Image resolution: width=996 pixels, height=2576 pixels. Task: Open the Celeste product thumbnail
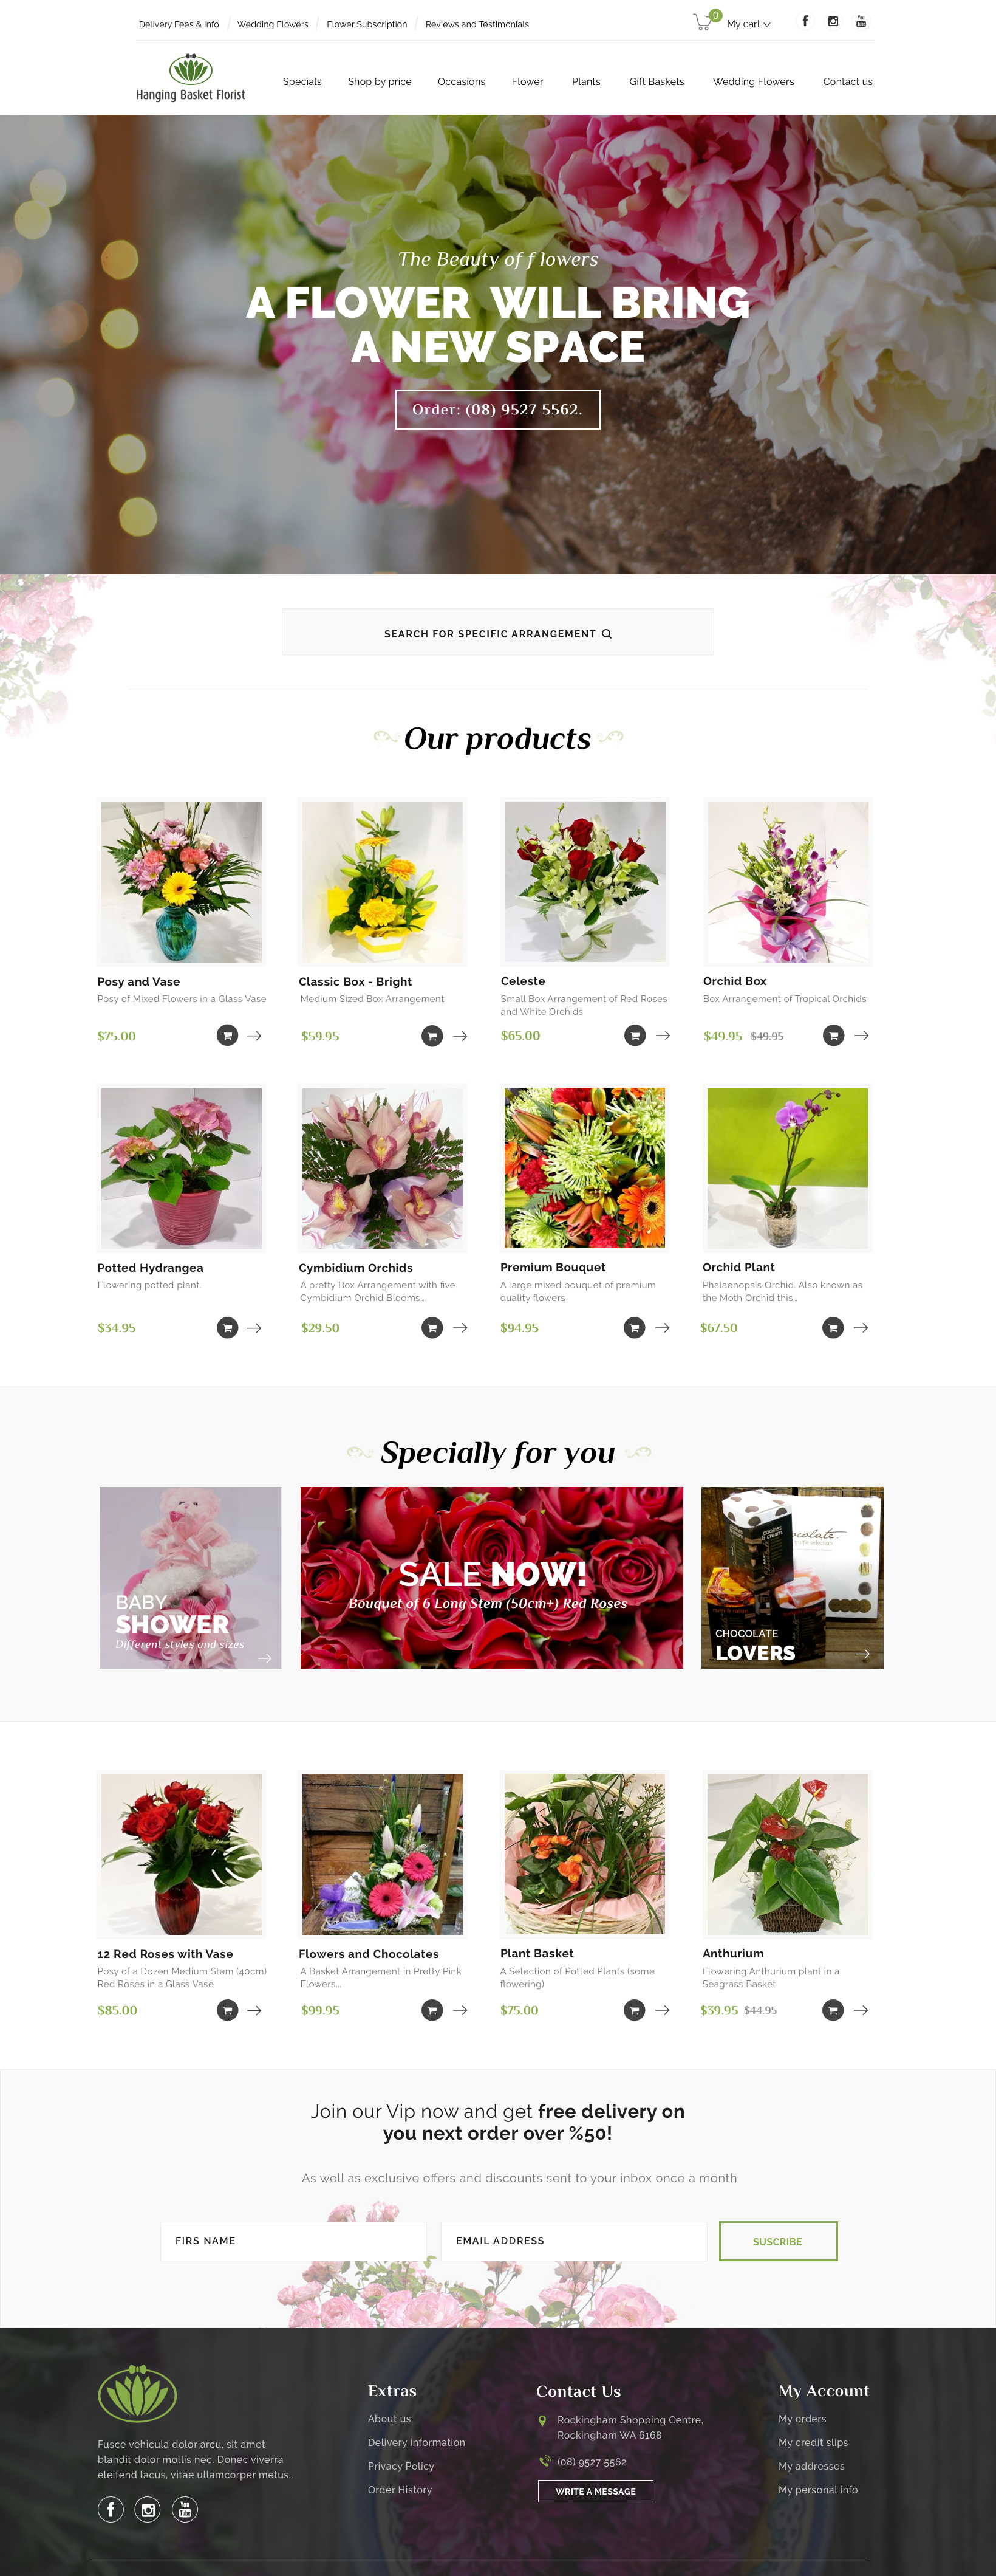coord(585,882)
